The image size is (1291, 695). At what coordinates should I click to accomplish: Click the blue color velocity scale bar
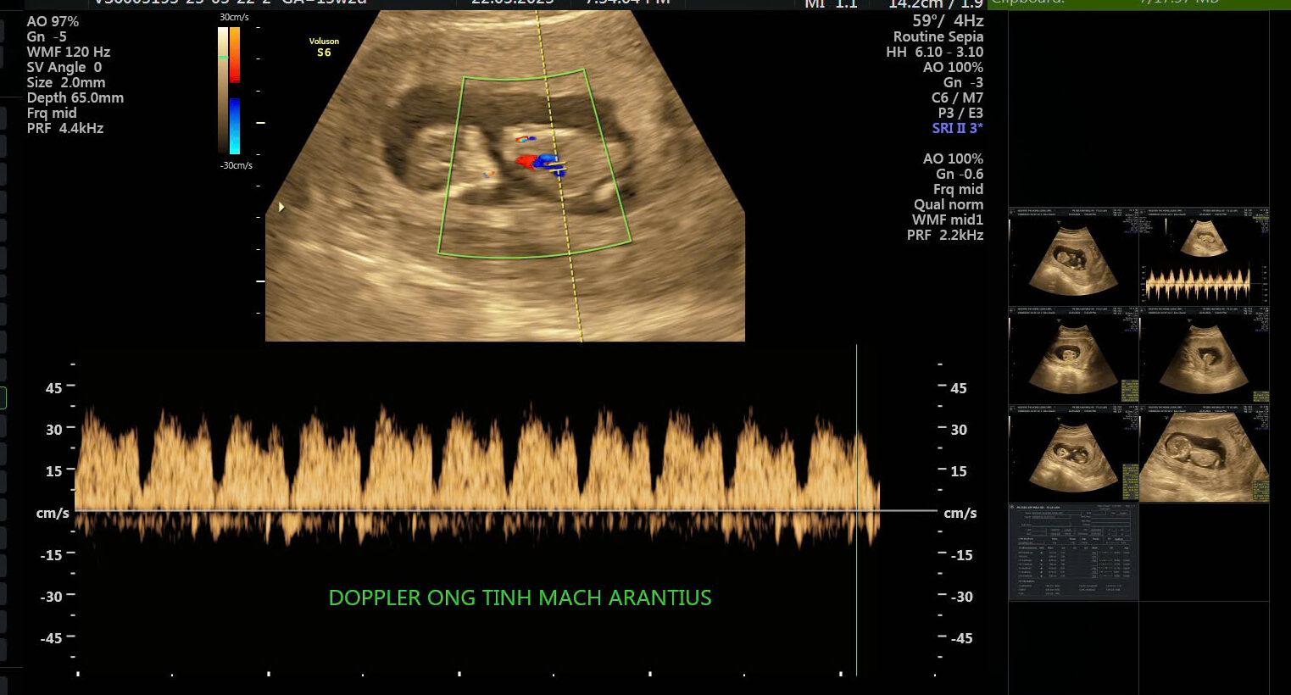[235, 125]
